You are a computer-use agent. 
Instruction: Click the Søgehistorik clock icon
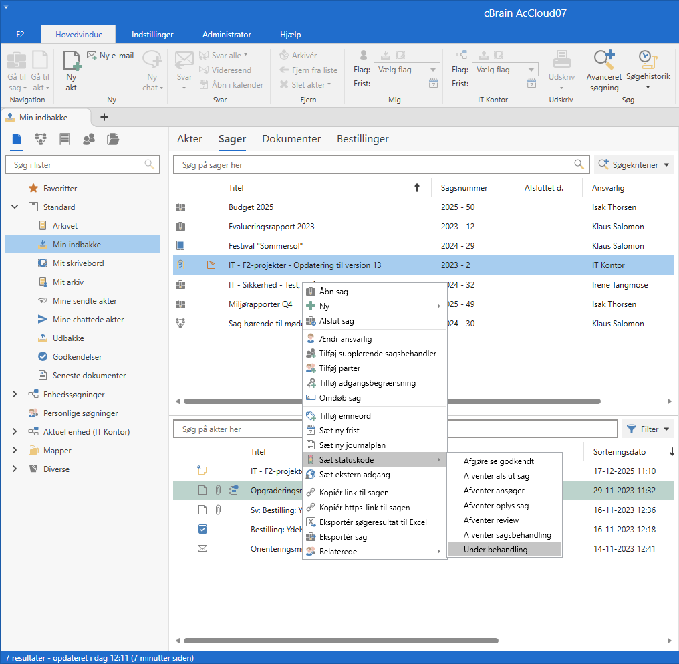(x=648, y=60)
